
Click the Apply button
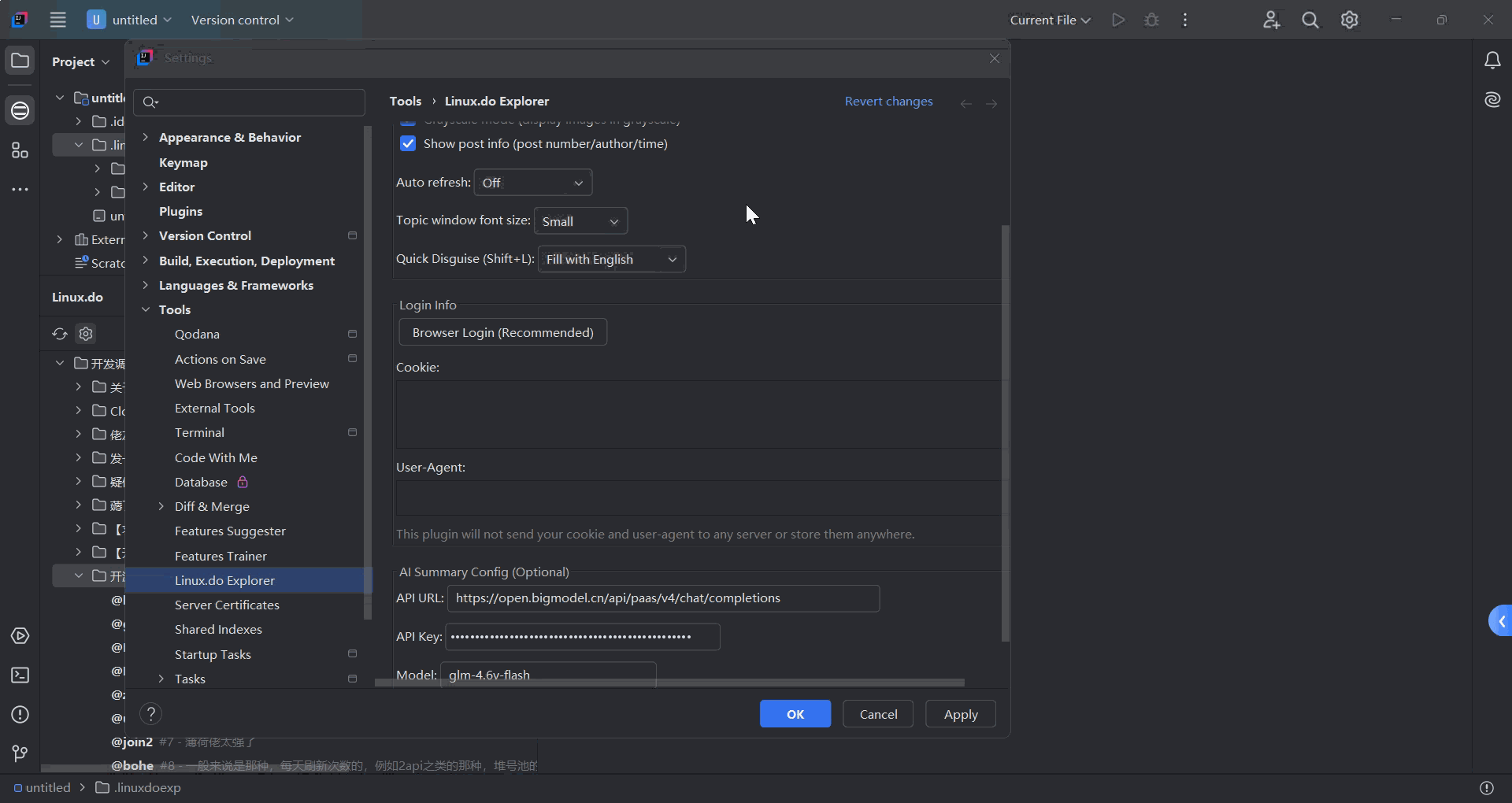coord(961,714)
